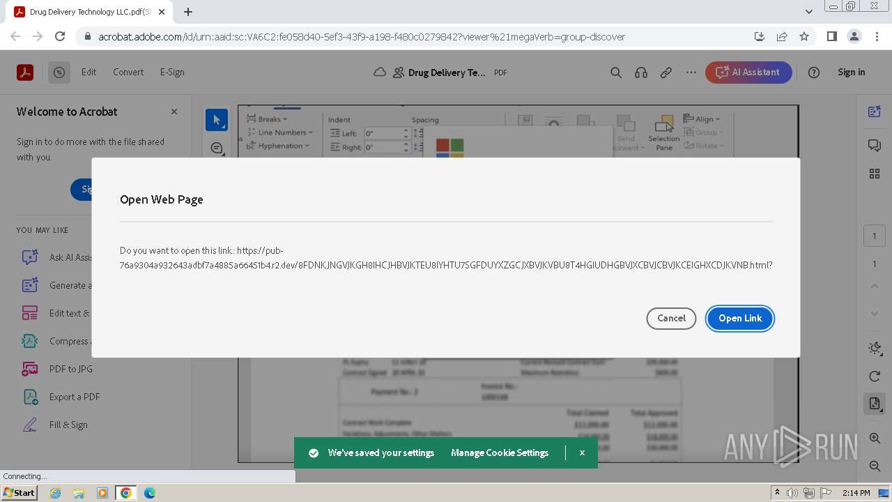Open the tab search dropdown chevron

point(809,12)
